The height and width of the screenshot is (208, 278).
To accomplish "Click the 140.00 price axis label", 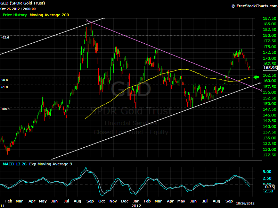I will click(270, 127).
